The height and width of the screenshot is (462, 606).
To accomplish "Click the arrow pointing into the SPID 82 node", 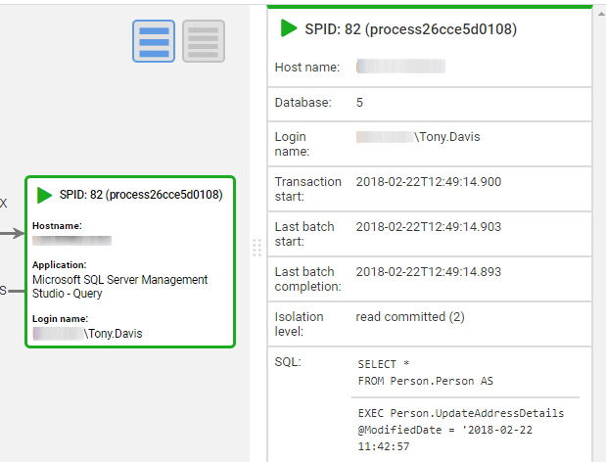I will coord(13,233).
